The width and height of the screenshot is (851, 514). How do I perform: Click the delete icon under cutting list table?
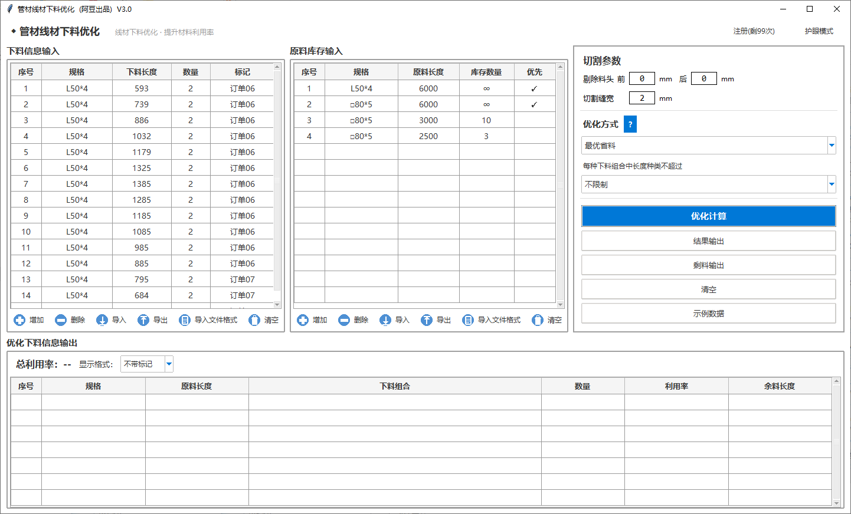tap(61, 320)
